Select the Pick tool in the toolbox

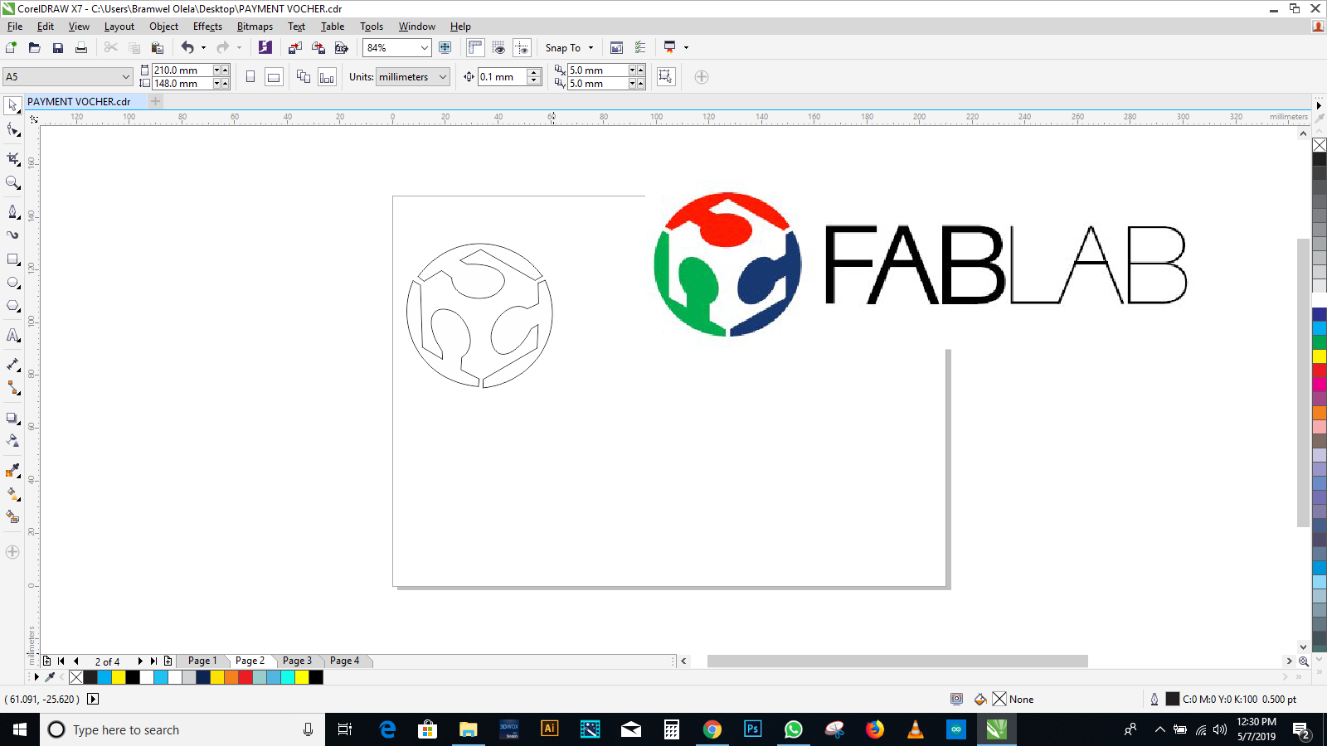coord(12,105)
